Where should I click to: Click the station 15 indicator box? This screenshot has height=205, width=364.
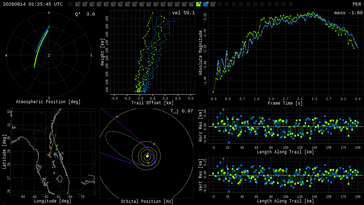pyautogui.click(x=177, y=4)
